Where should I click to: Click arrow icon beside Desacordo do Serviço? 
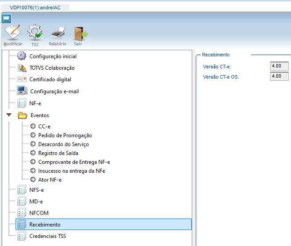[x=33, y=144]
